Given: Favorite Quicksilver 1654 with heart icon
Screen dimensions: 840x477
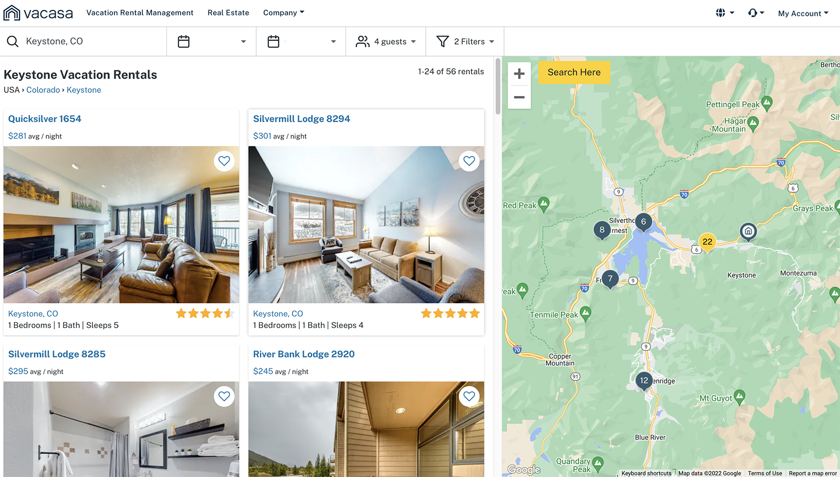Looking at the screenshot, I should tap(224, 161).
